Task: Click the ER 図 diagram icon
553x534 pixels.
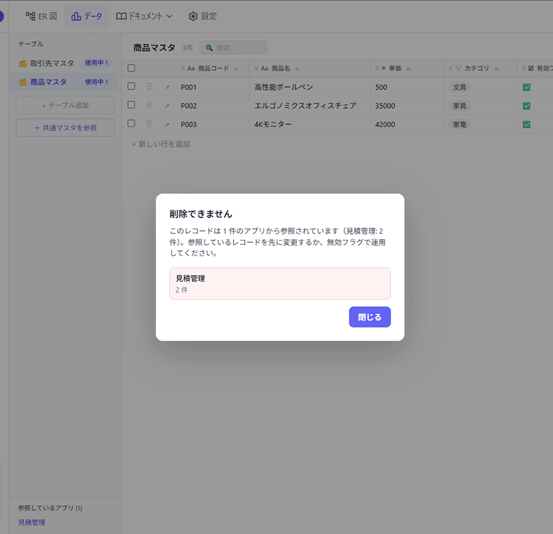Action: tap(31, 16)
